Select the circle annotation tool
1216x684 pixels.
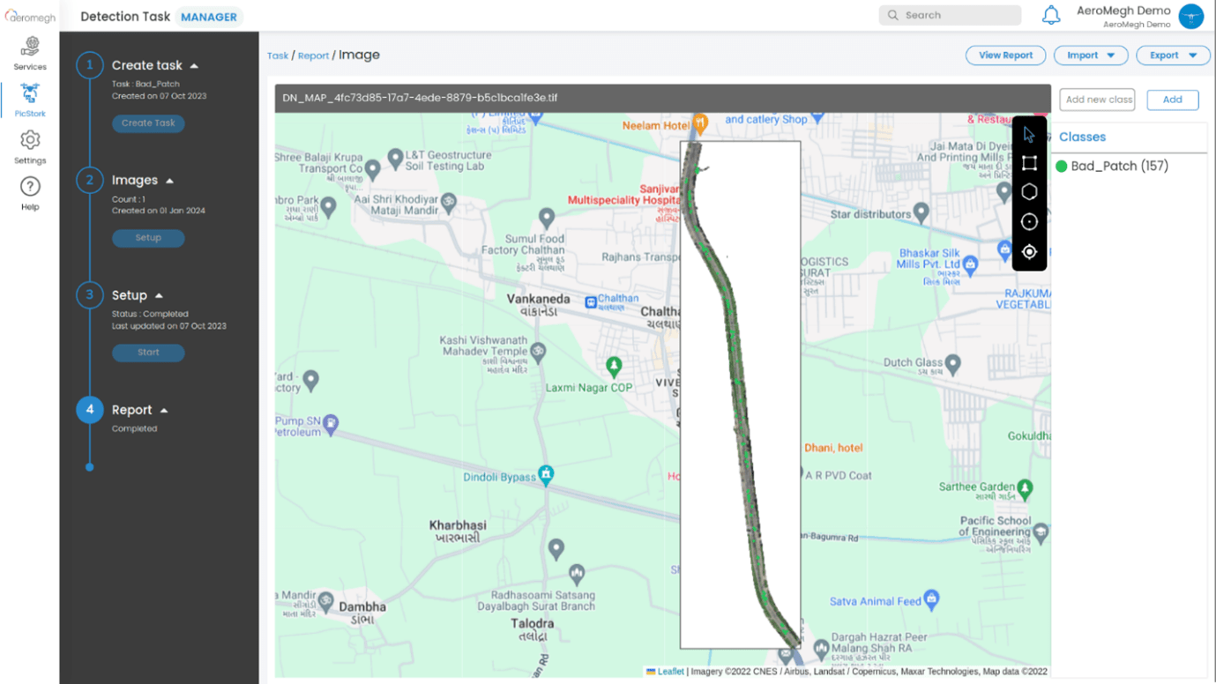[1029, 222]
